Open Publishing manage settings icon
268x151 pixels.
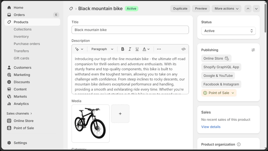pyautogui.click(x=253, y=50)
